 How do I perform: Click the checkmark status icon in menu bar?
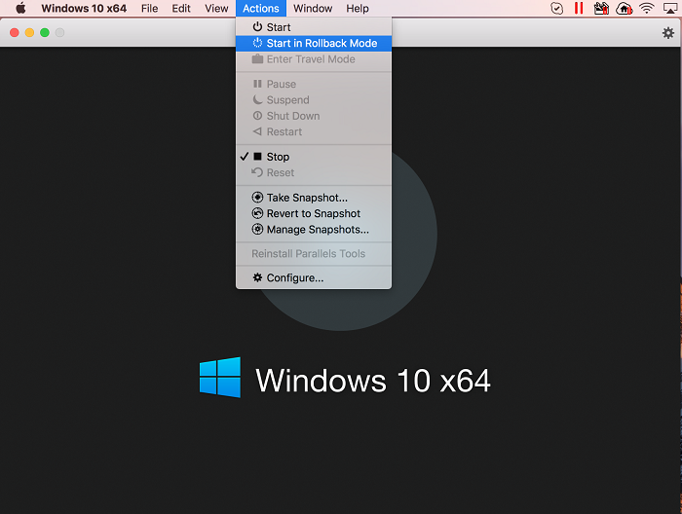click(556, 9)
